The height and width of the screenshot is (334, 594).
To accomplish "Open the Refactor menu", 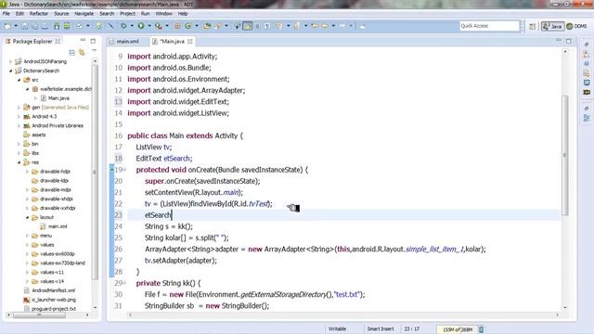I will pos(39,14).
